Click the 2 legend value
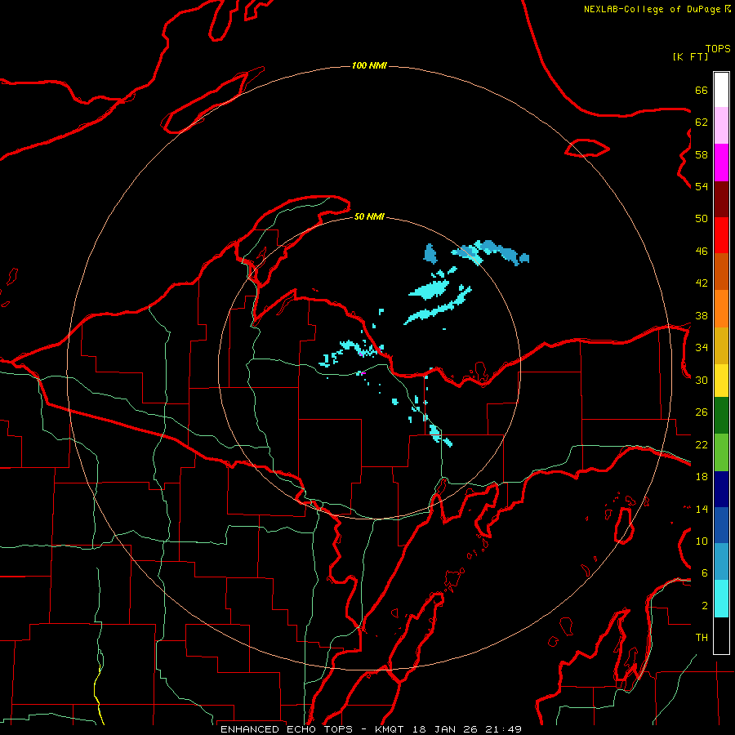The height and width of the screenshot is (735, 735). pos(705,606)
